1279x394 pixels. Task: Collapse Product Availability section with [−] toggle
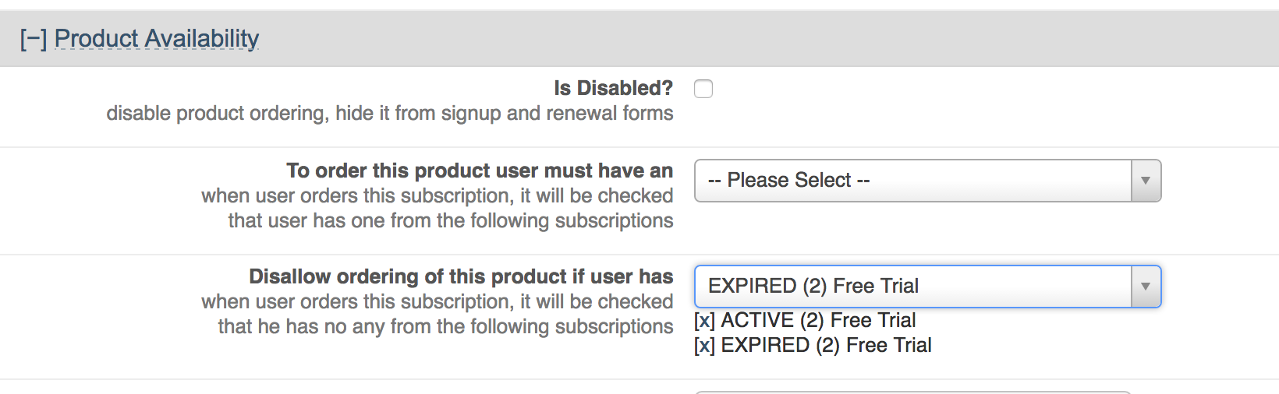(x=33, y=39)
